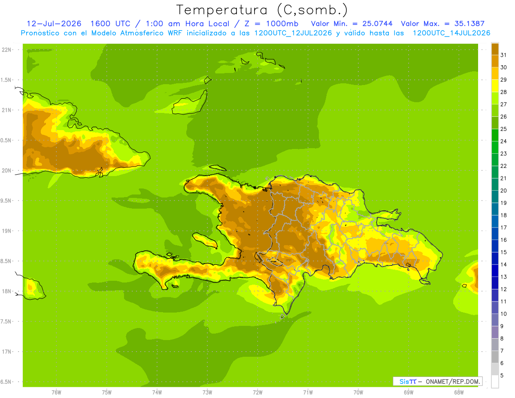Click the yellow legend band between 28 and 29
Image resolution: width=515 pixels, height=398 pixels.
(x=495, y=86)
